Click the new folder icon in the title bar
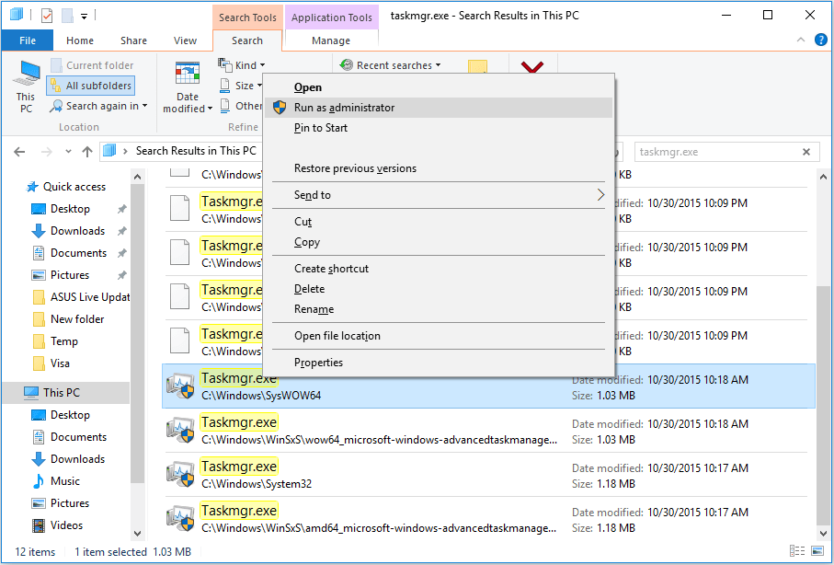This screenshot has width=834, height=565. click(x=67, y=16)
